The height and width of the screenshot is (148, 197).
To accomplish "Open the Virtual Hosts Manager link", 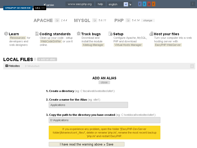I will click(x=128, y=45).
